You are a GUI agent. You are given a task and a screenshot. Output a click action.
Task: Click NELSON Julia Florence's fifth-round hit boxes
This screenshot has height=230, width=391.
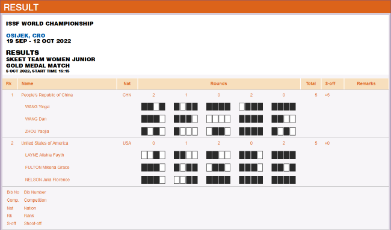pyautogui.click(x=283, y=180)
